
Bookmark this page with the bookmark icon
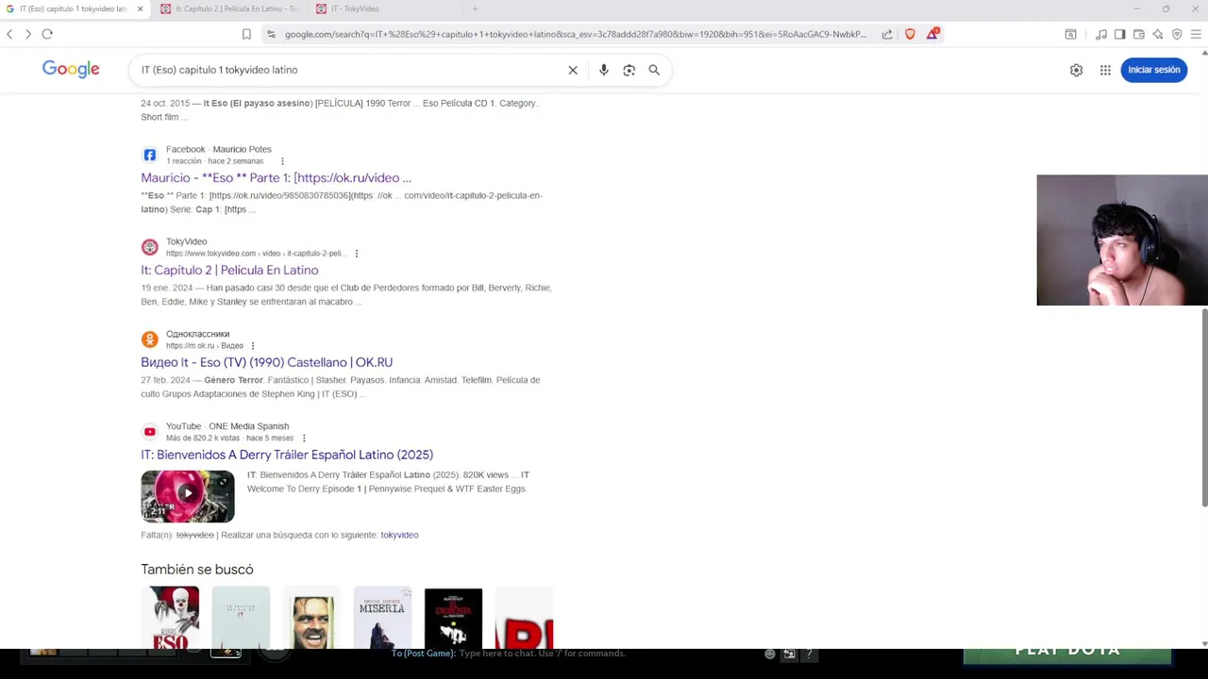(246, 34)
